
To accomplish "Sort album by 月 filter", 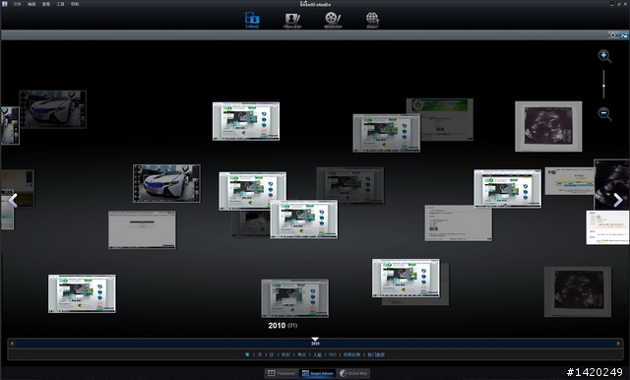I will (x=260, y=354).
